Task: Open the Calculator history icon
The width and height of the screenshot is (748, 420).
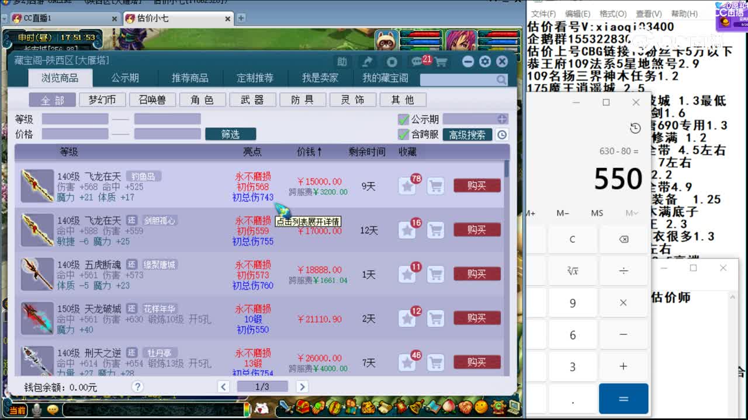Action: 635,128
